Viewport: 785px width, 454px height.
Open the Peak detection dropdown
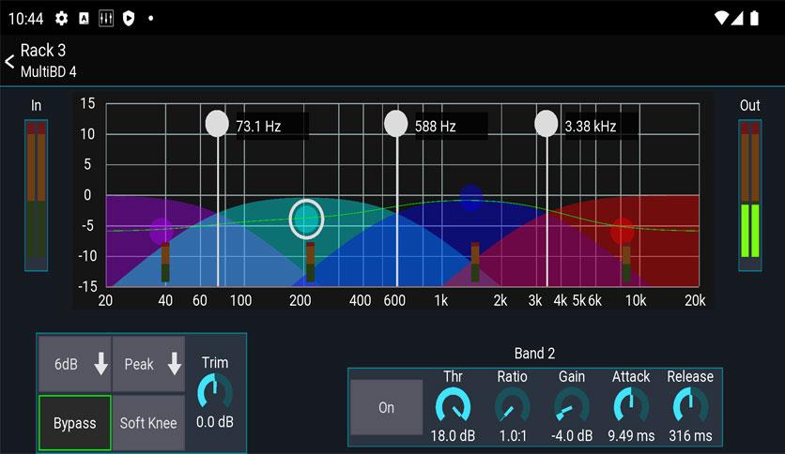(148, 364)
